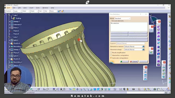175x98 pixels.
Task: Click the Undo arrow icon
Action: click(31, 89)
